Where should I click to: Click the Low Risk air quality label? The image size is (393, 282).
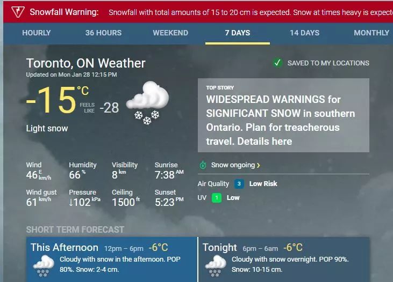[x=263, y=183]
